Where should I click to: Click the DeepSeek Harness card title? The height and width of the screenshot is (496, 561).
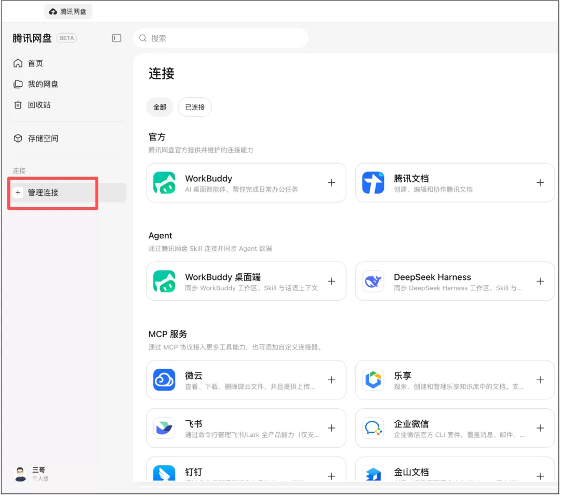(x=433, y=277)
